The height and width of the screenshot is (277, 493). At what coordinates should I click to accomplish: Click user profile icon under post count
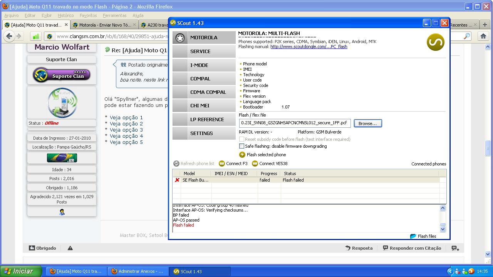click(x=62, y=212)
